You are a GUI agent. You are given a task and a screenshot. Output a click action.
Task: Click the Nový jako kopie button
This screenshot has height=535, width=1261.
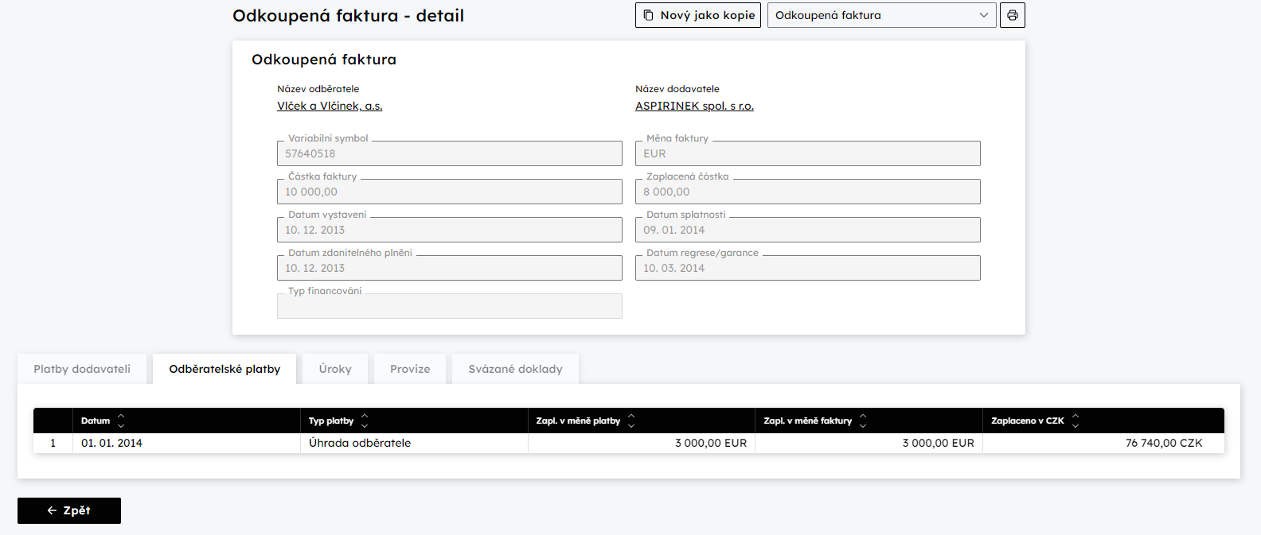tap(698, 15)
